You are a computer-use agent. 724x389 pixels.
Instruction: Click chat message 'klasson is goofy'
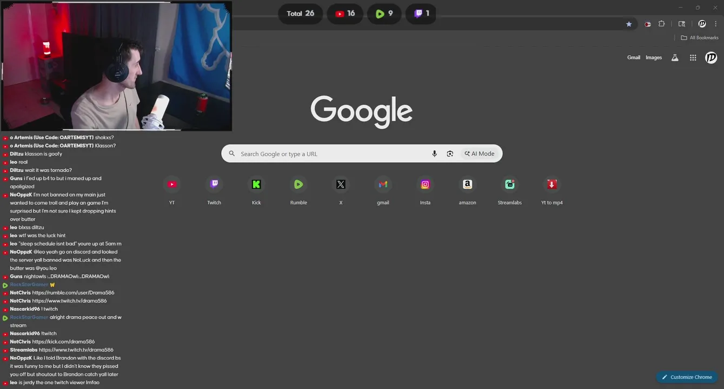point(43,154)
